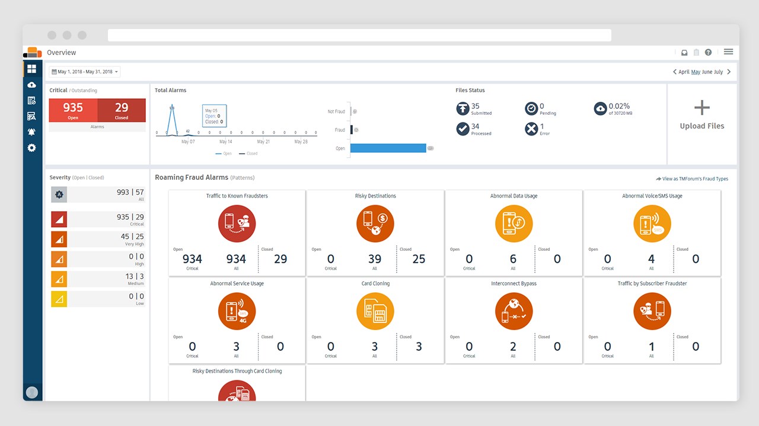
Task: Click the inbox icon in header
Action: coord(684,53)
